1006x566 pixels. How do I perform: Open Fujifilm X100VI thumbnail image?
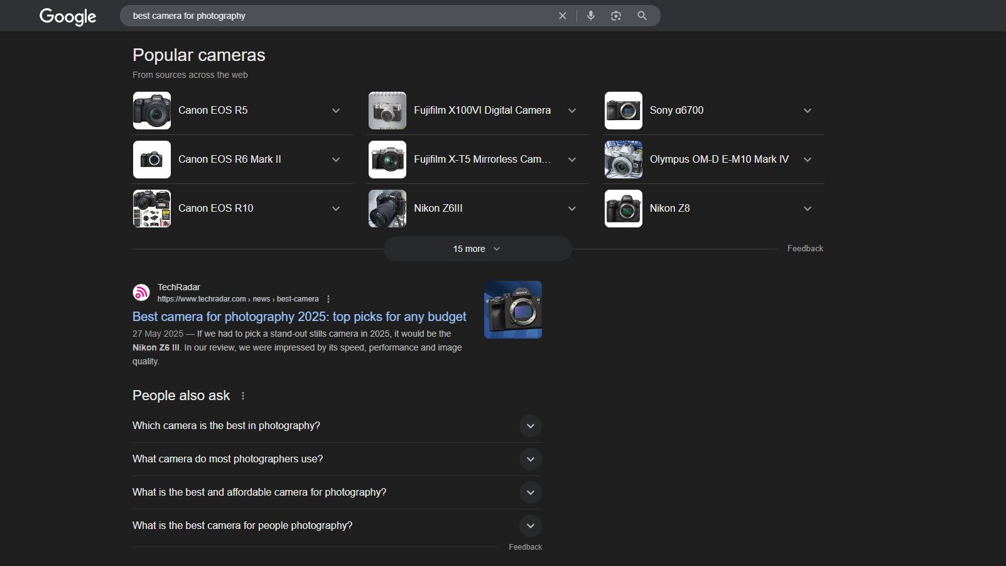(x=387, y=111)
